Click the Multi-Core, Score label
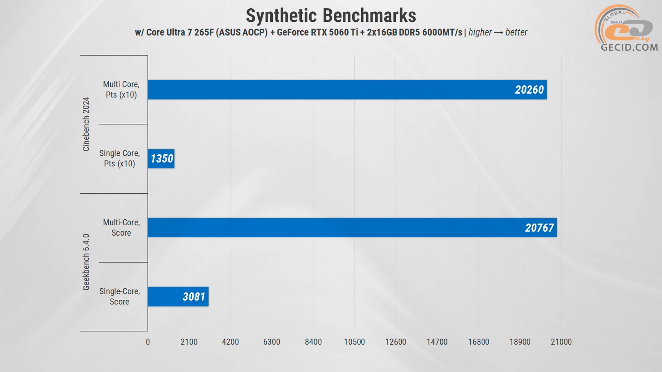The width and height of the screenshot is (662, 372). point(121,228)
